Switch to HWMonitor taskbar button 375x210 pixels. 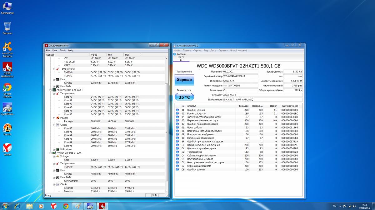coord(102,206)
